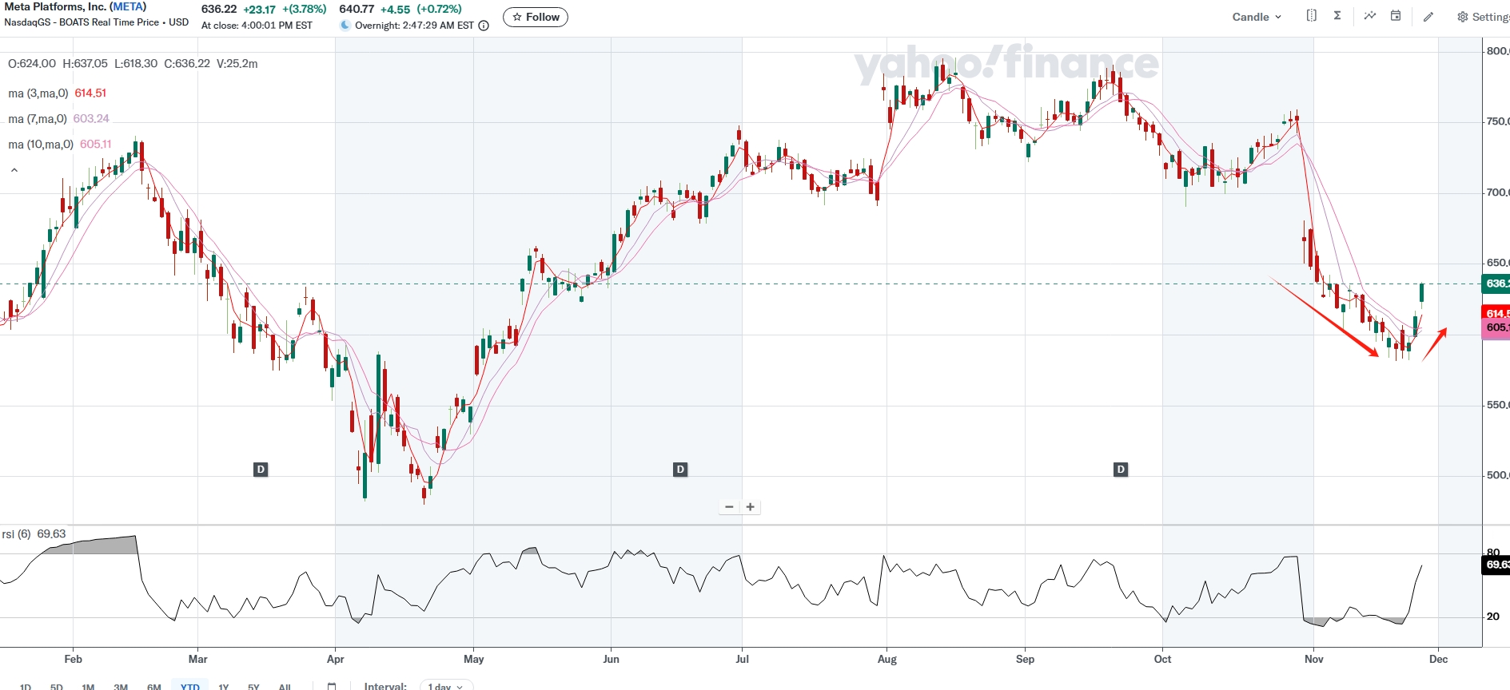1510x690 pixels.
Task: Click the sigma statistics icon
Action: pos(1337,16)
